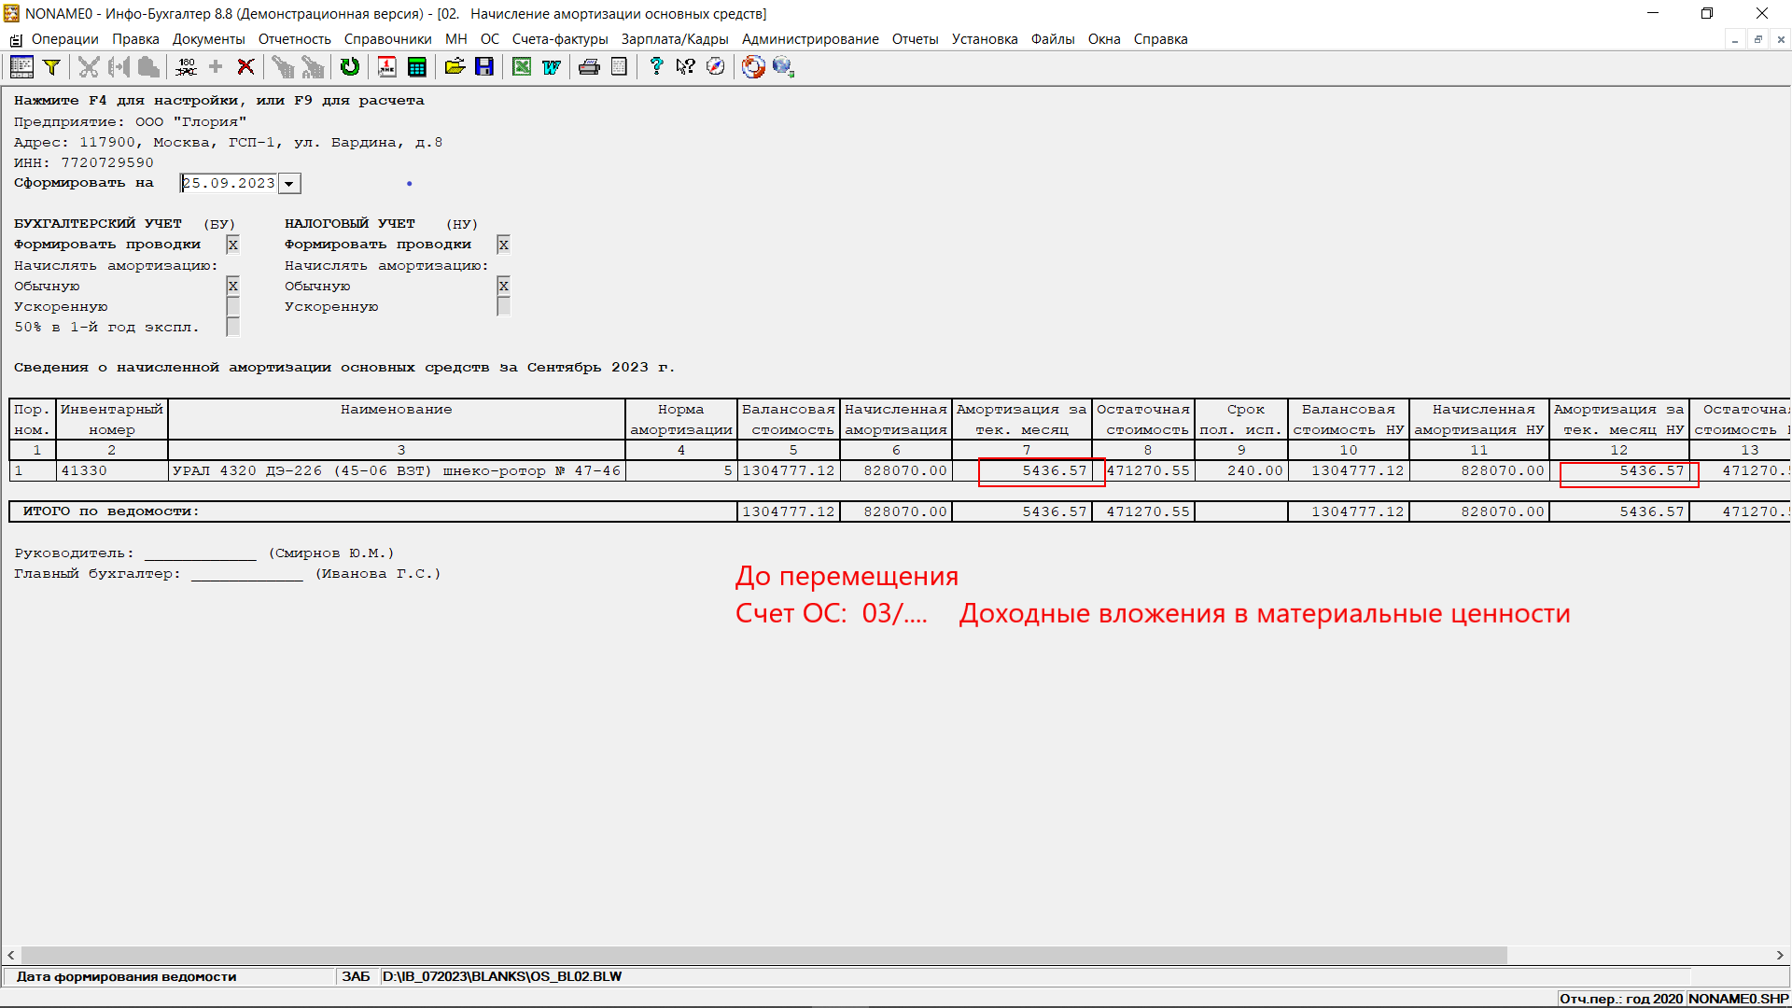Export to Excel via green X icon

[522, 66]
